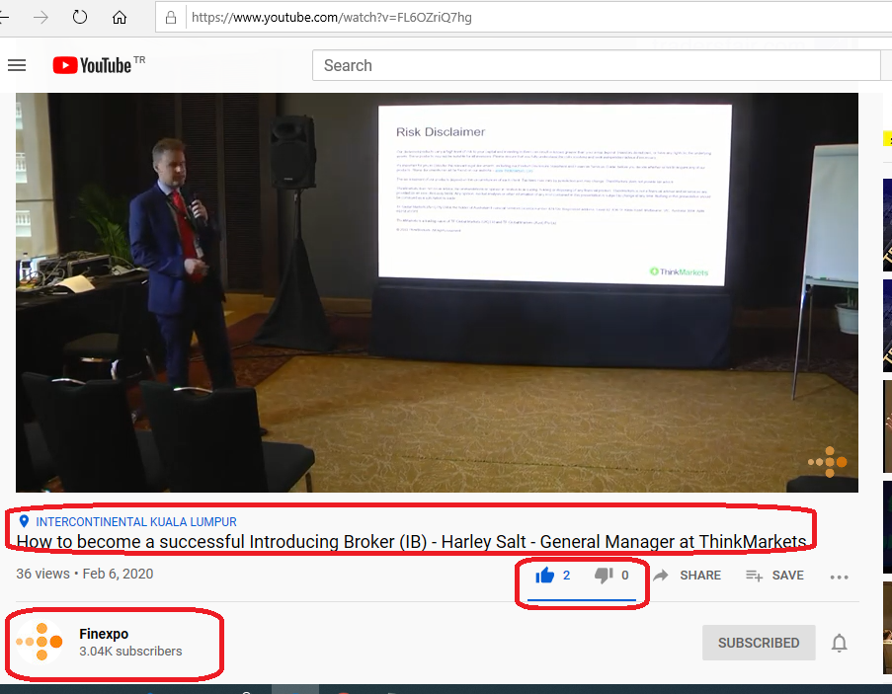Open the YouTube hamburger guide menu

[x=17, y=65]
